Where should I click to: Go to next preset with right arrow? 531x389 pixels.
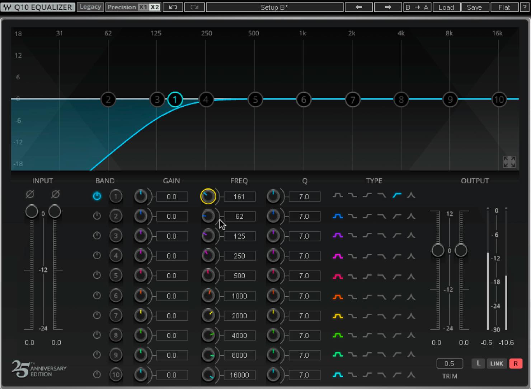[x=387, y=7]
